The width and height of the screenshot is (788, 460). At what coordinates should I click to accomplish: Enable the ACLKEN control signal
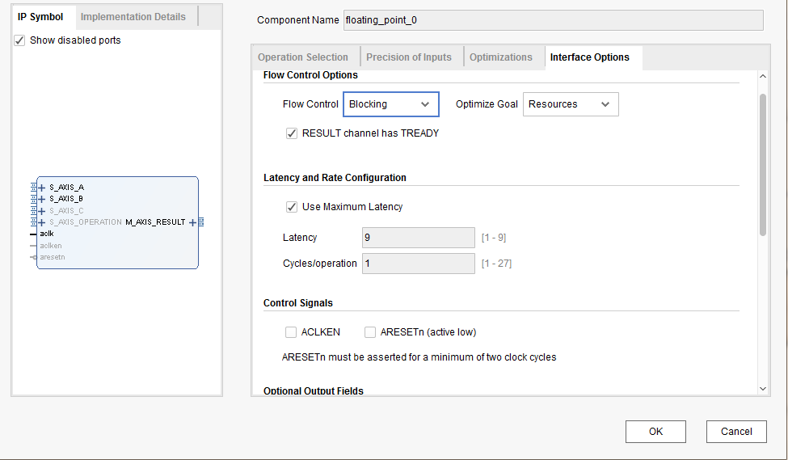[x=290, y=332]
